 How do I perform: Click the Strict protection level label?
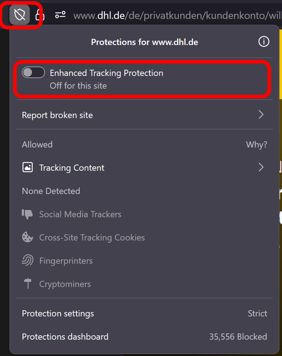[258, 313]
